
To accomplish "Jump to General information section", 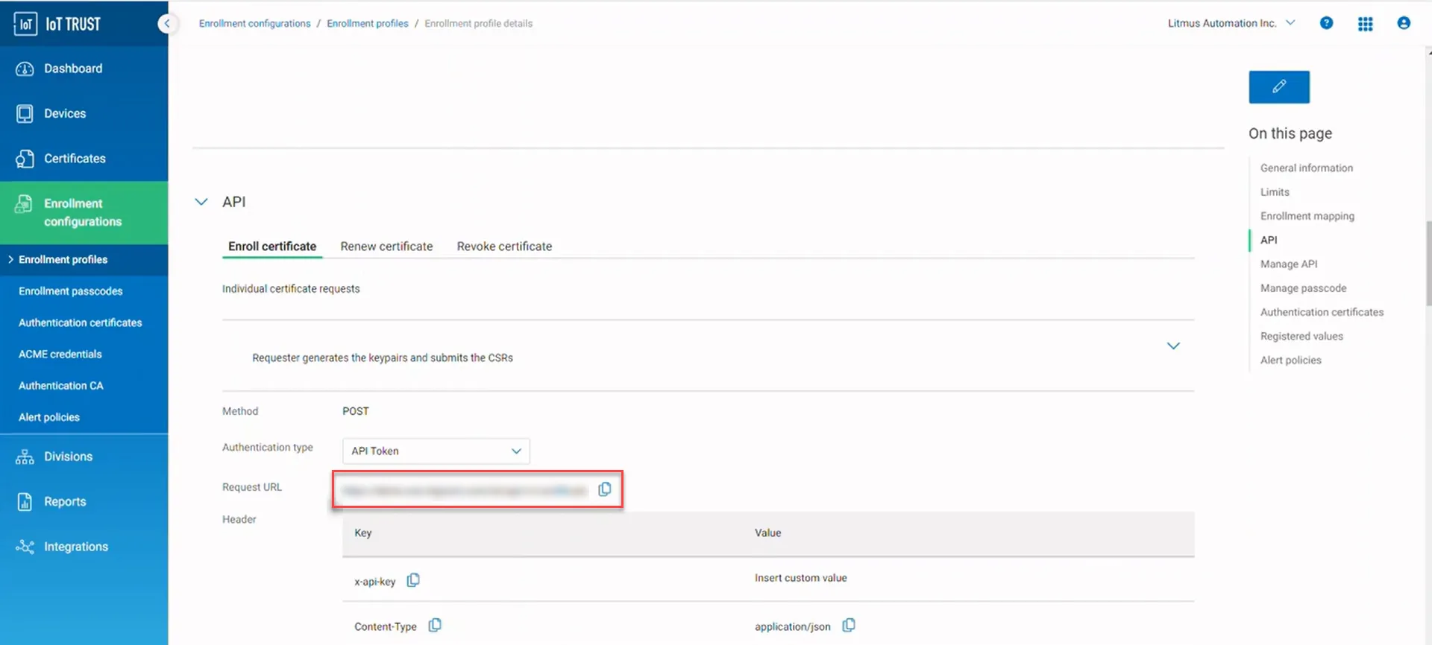I will pyautogui.click(x=1306, y=168).
